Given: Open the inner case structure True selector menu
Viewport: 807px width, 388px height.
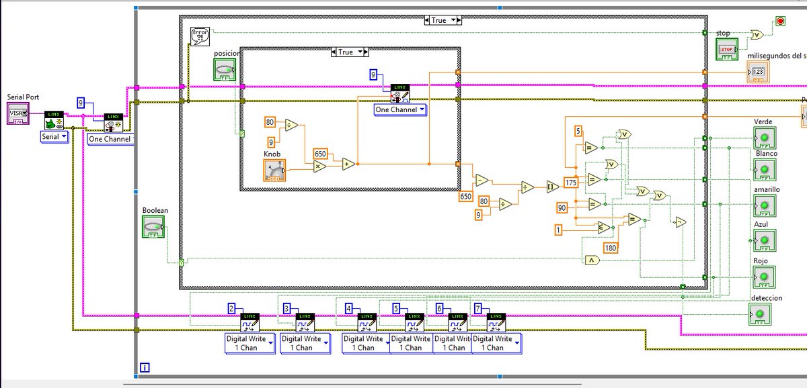Looking at the screenshot, I should point(349,52).
